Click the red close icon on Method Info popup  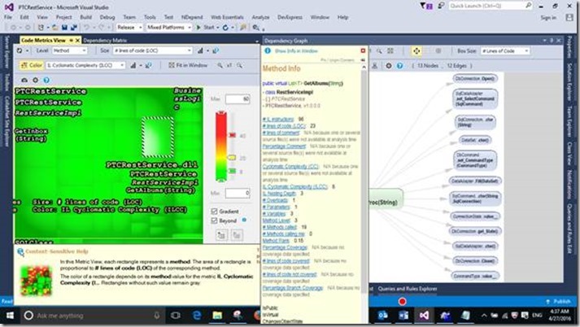click(x=363, y=50)
